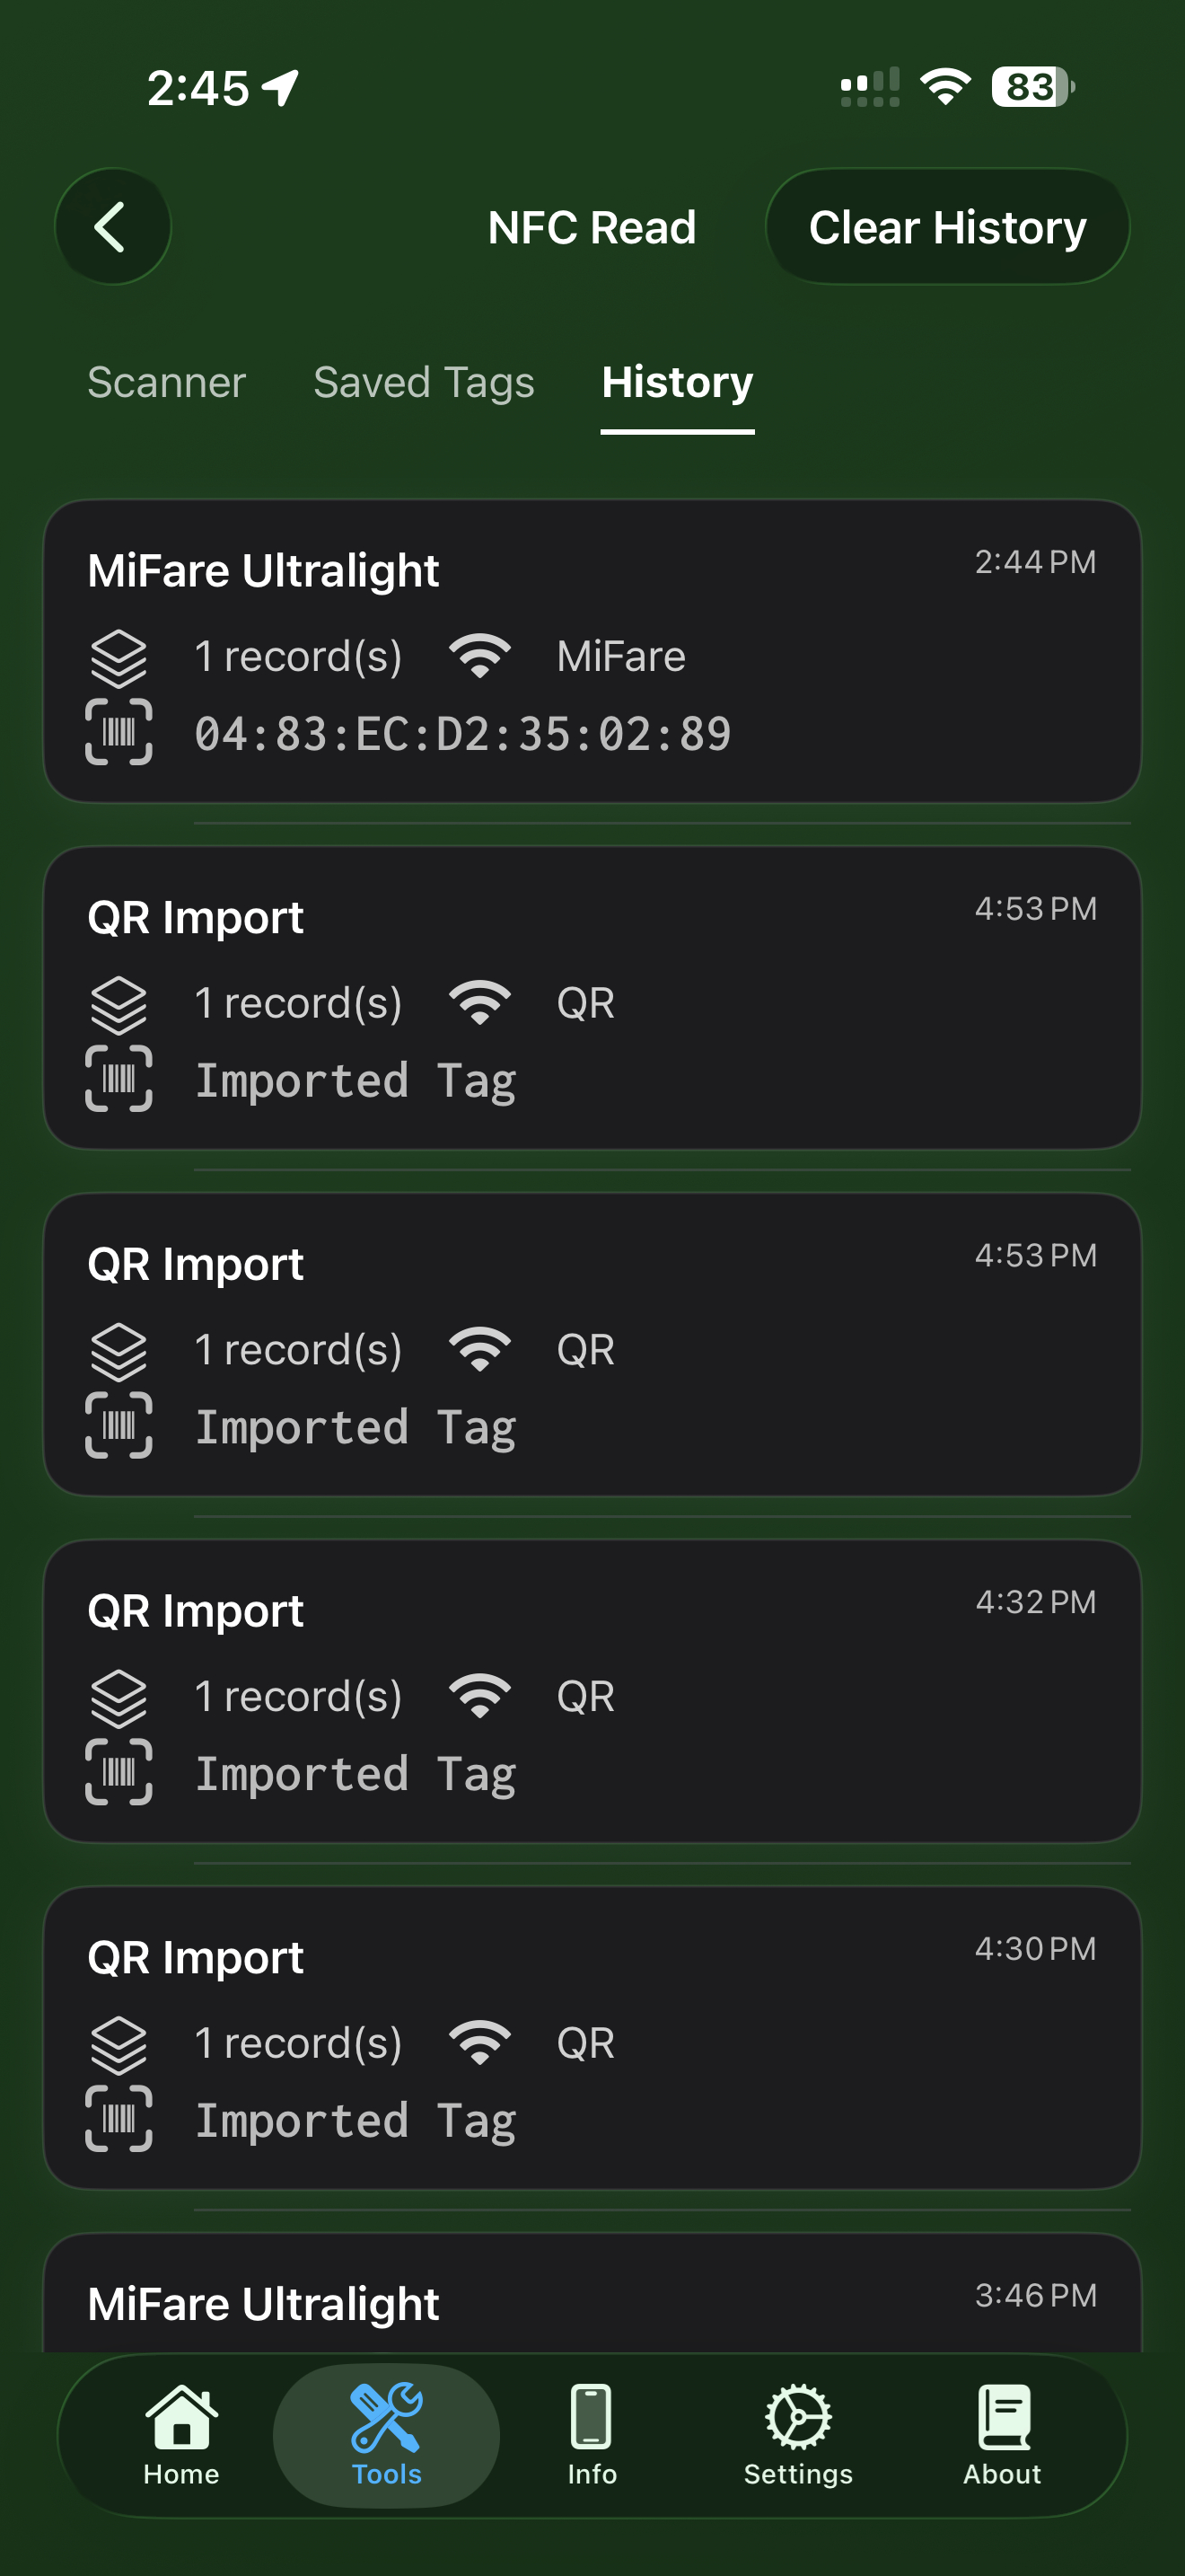1185x2576 pixels.
Task: Tap Clear History
Action: click(x=946, y=227)
